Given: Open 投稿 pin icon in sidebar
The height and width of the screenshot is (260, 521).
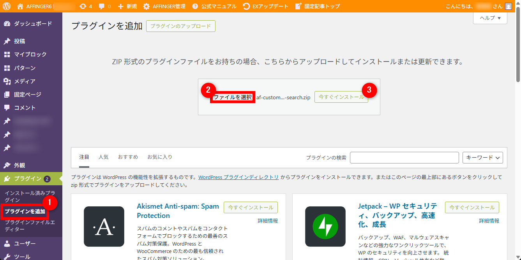Looking at the screenshot, I should [x=7, y=41].
